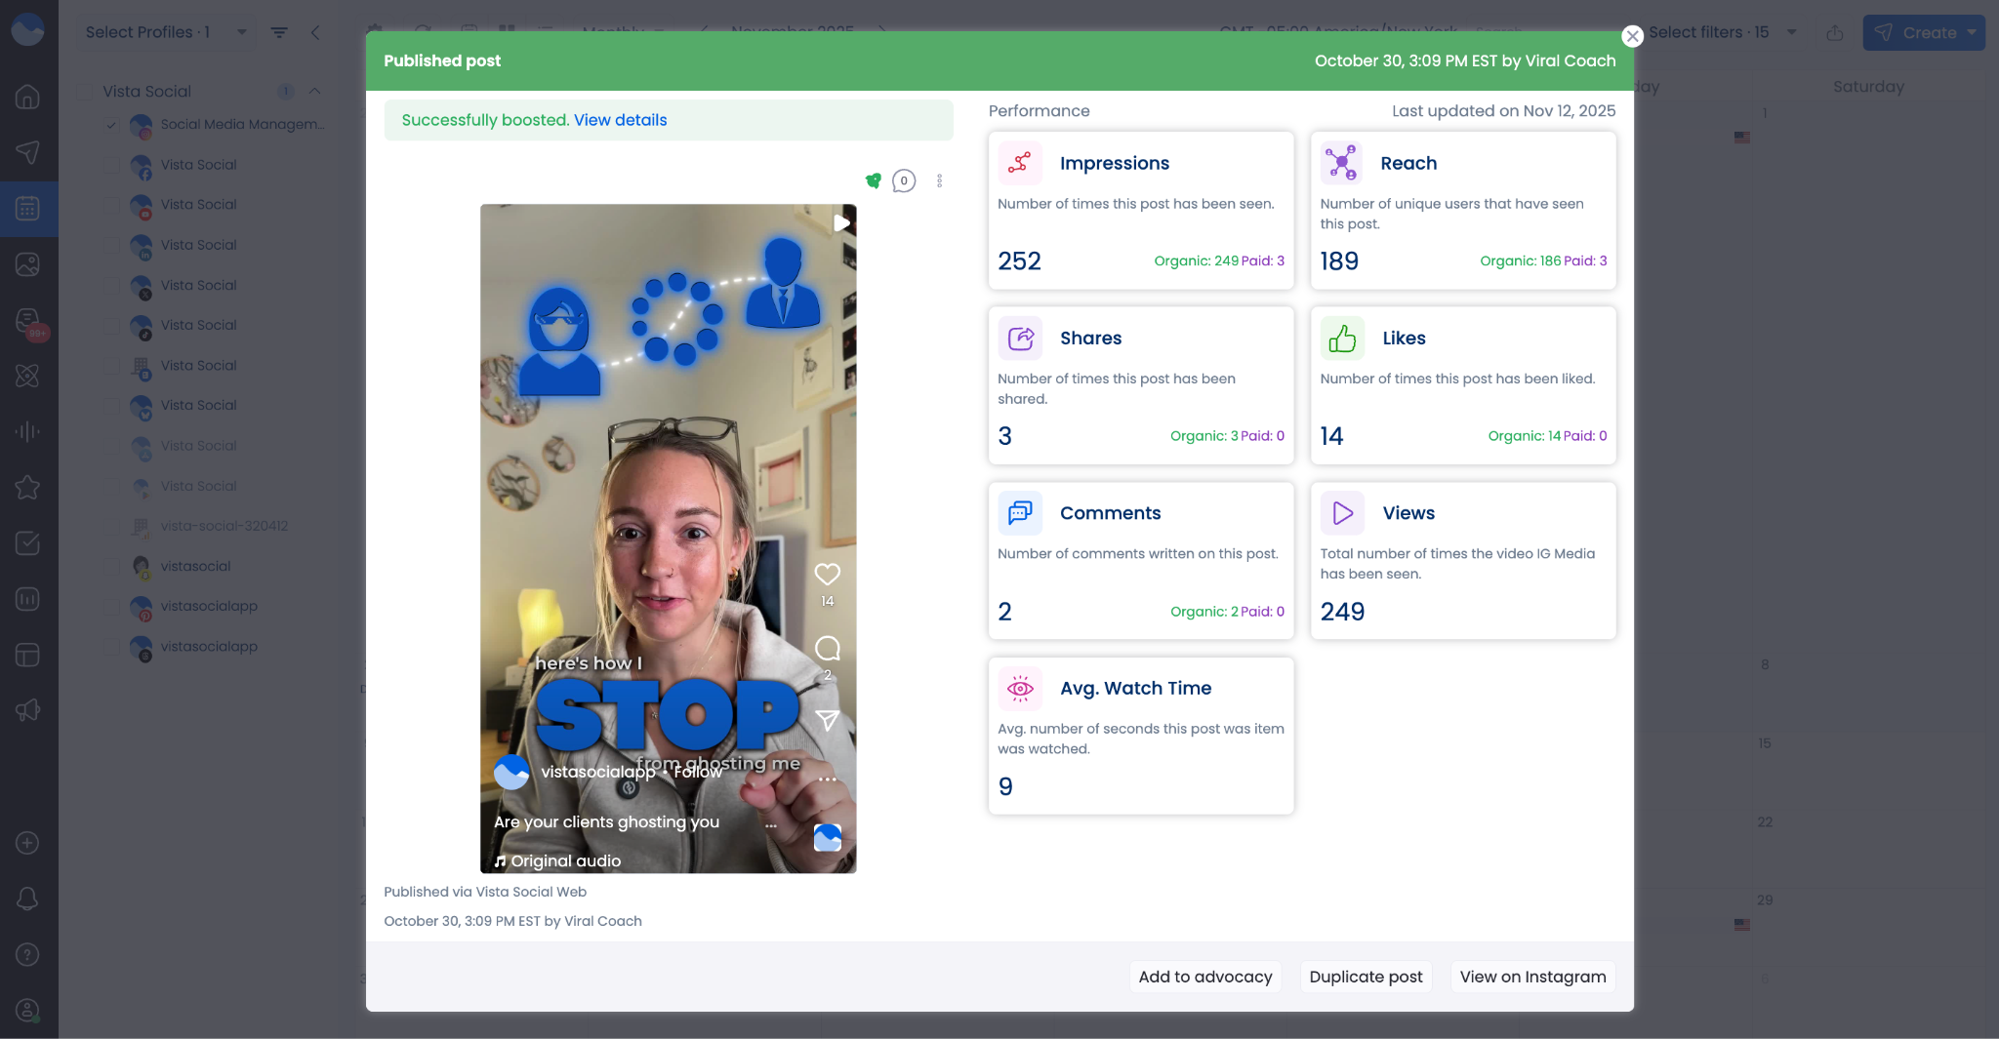Check the Vista Social Facebook profile
The width and height of the screenshot is (1999, 1039).
pos(110,165)
